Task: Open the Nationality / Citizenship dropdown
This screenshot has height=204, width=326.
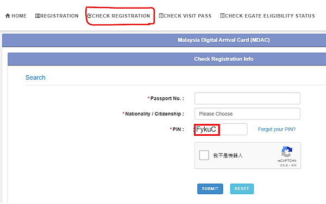Action: [247, 114]
